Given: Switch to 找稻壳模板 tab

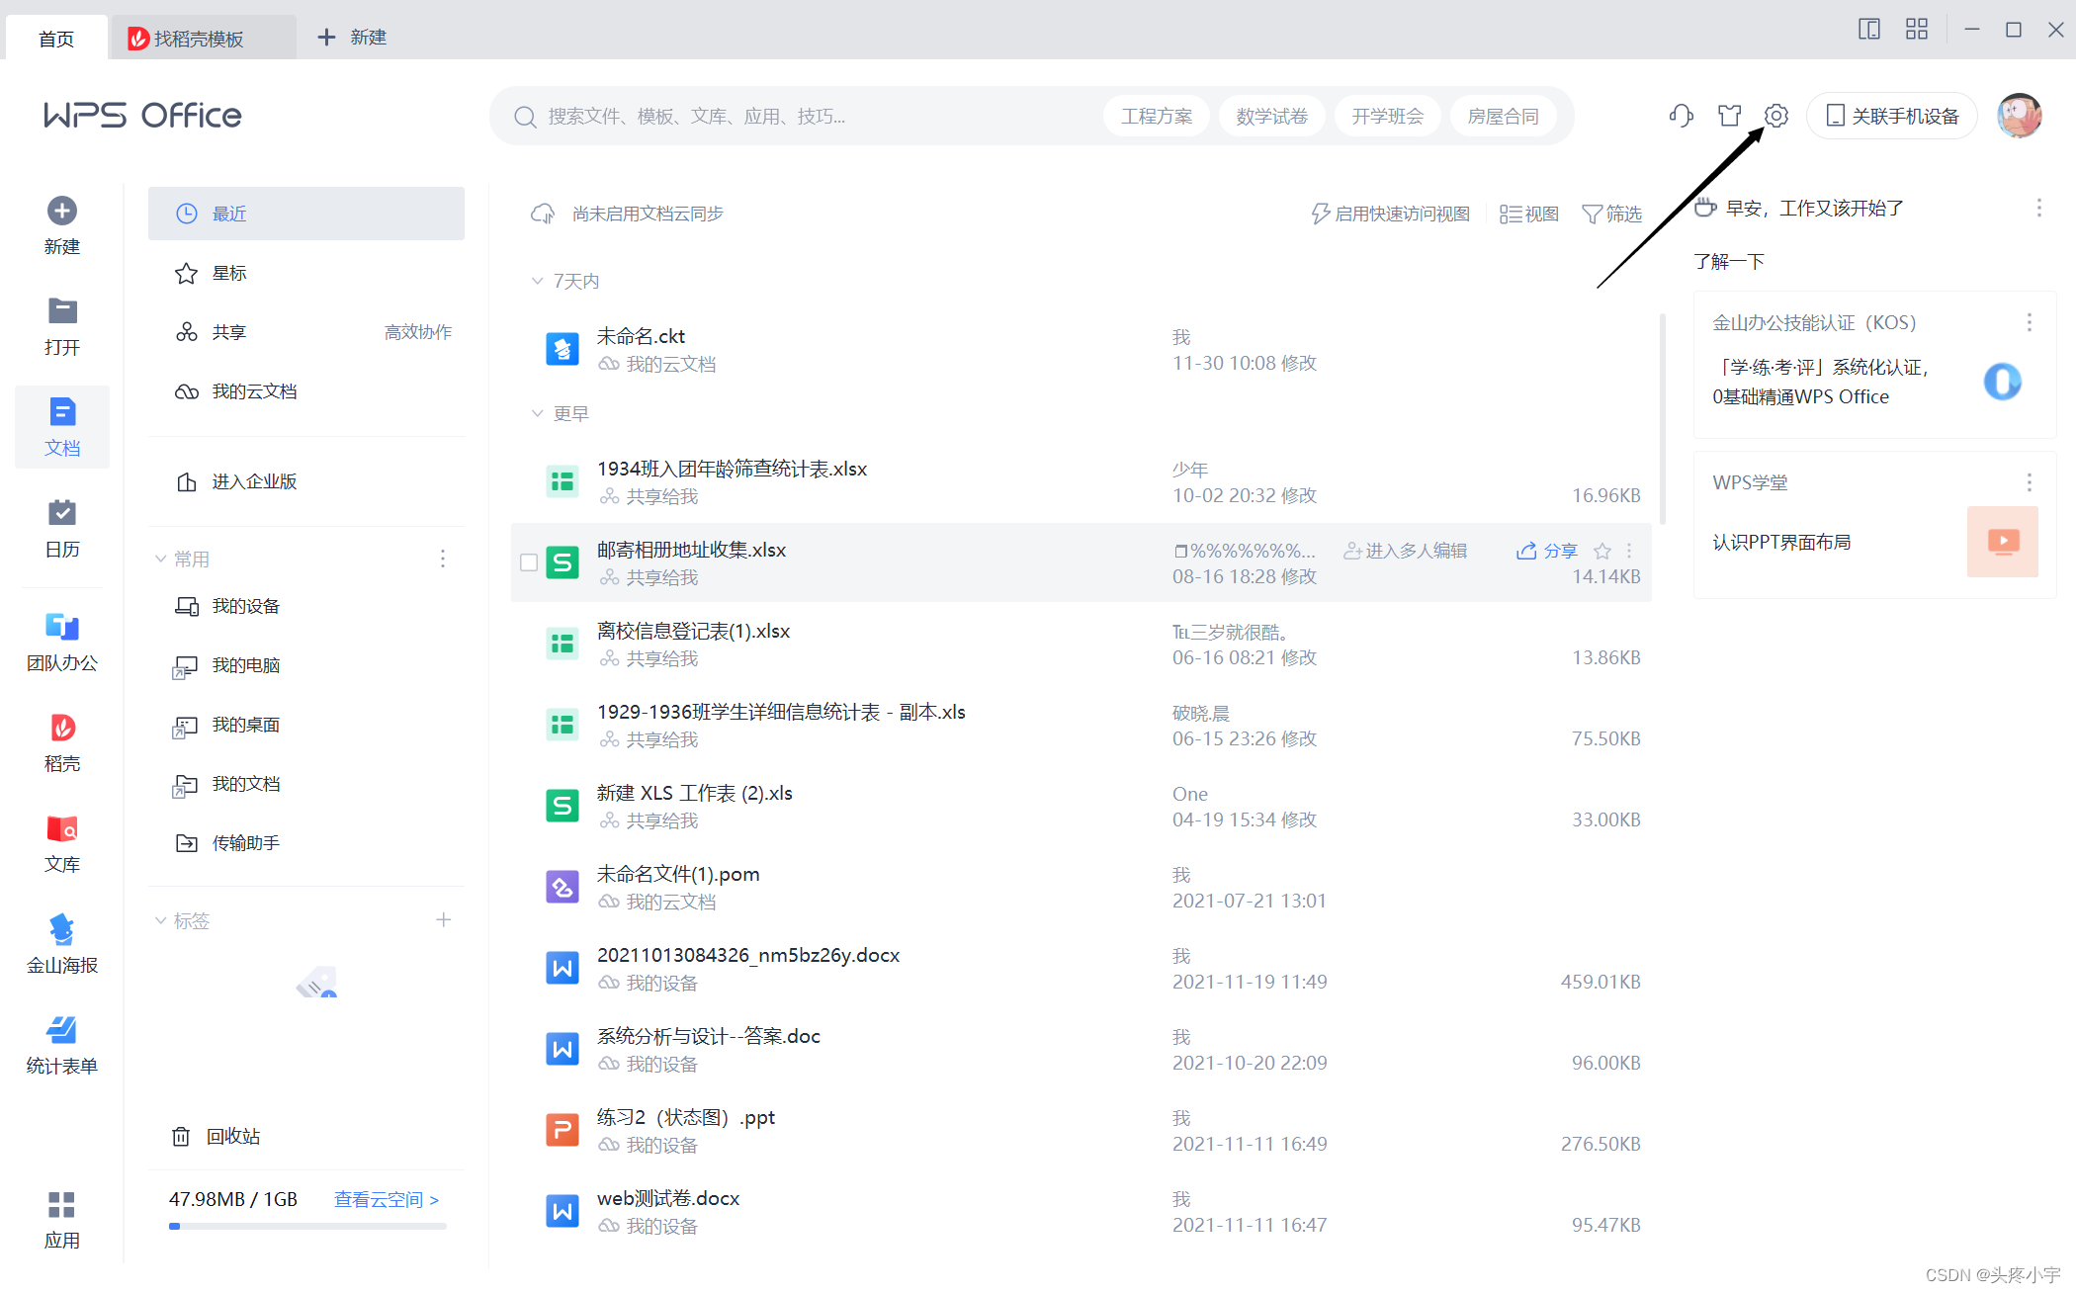Looking at the screenshot, I should tap(198, 39).
